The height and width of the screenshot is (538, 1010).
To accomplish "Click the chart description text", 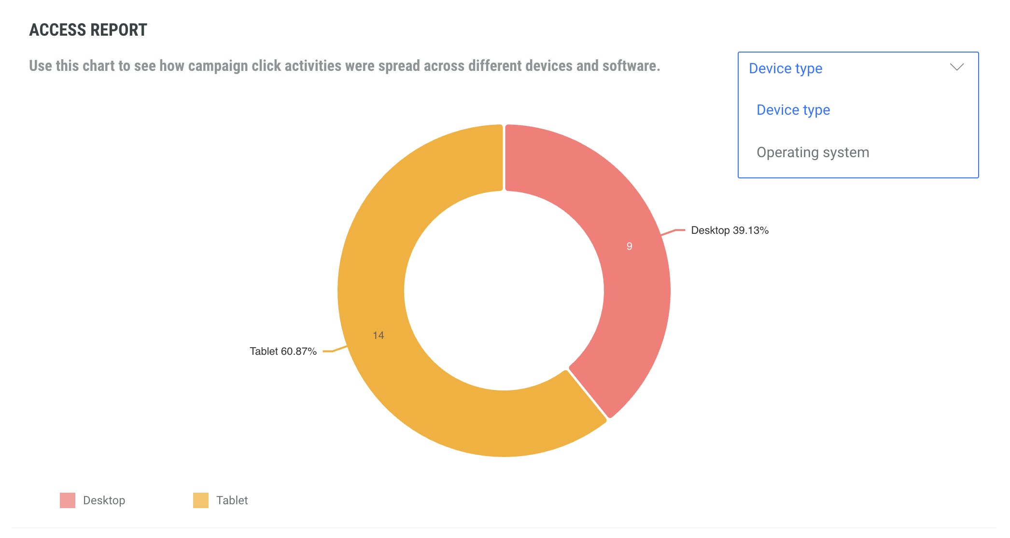I will 344,66.
